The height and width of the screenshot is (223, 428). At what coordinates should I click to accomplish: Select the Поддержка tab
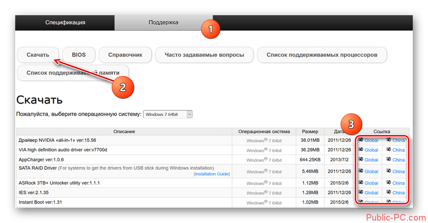coord(163,22)
